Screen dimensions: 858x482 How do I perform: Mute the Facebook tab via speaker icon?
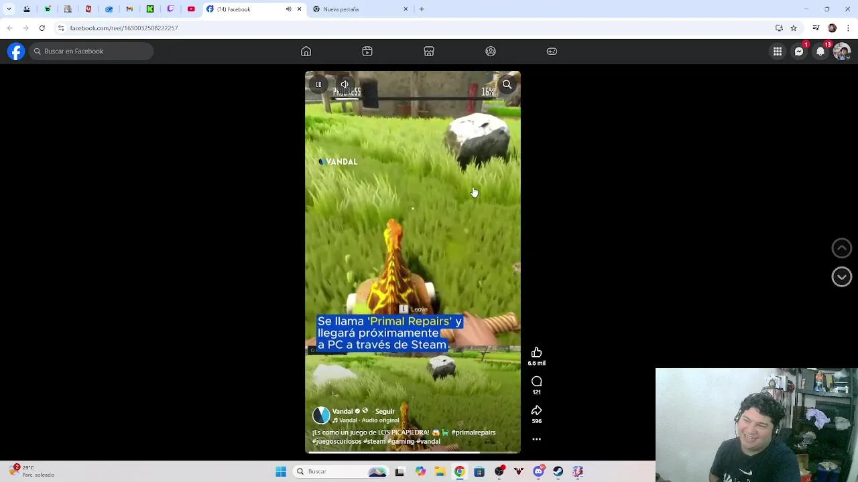click(x=289, y=9)
